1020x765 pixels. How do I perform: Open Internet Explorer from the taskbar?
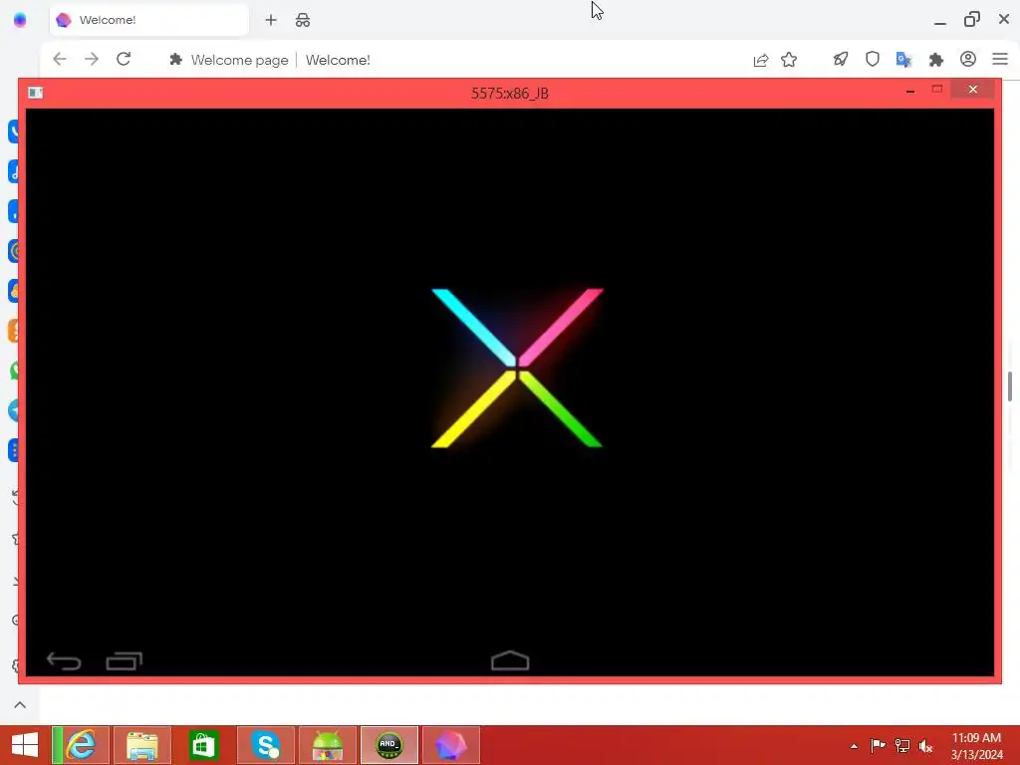coord(82,745)
